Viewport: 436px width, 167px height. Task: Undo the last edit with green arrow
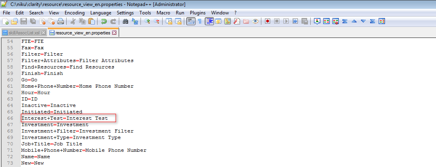coord(104,21)
